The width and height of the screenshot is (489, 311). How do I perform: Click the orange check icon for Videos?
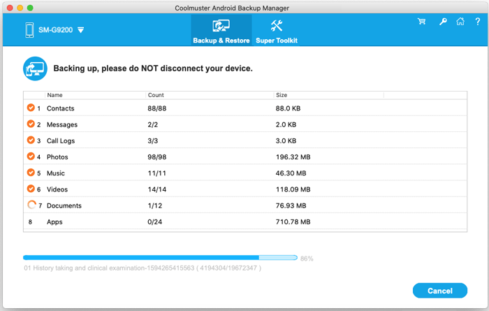pos(31,189)
